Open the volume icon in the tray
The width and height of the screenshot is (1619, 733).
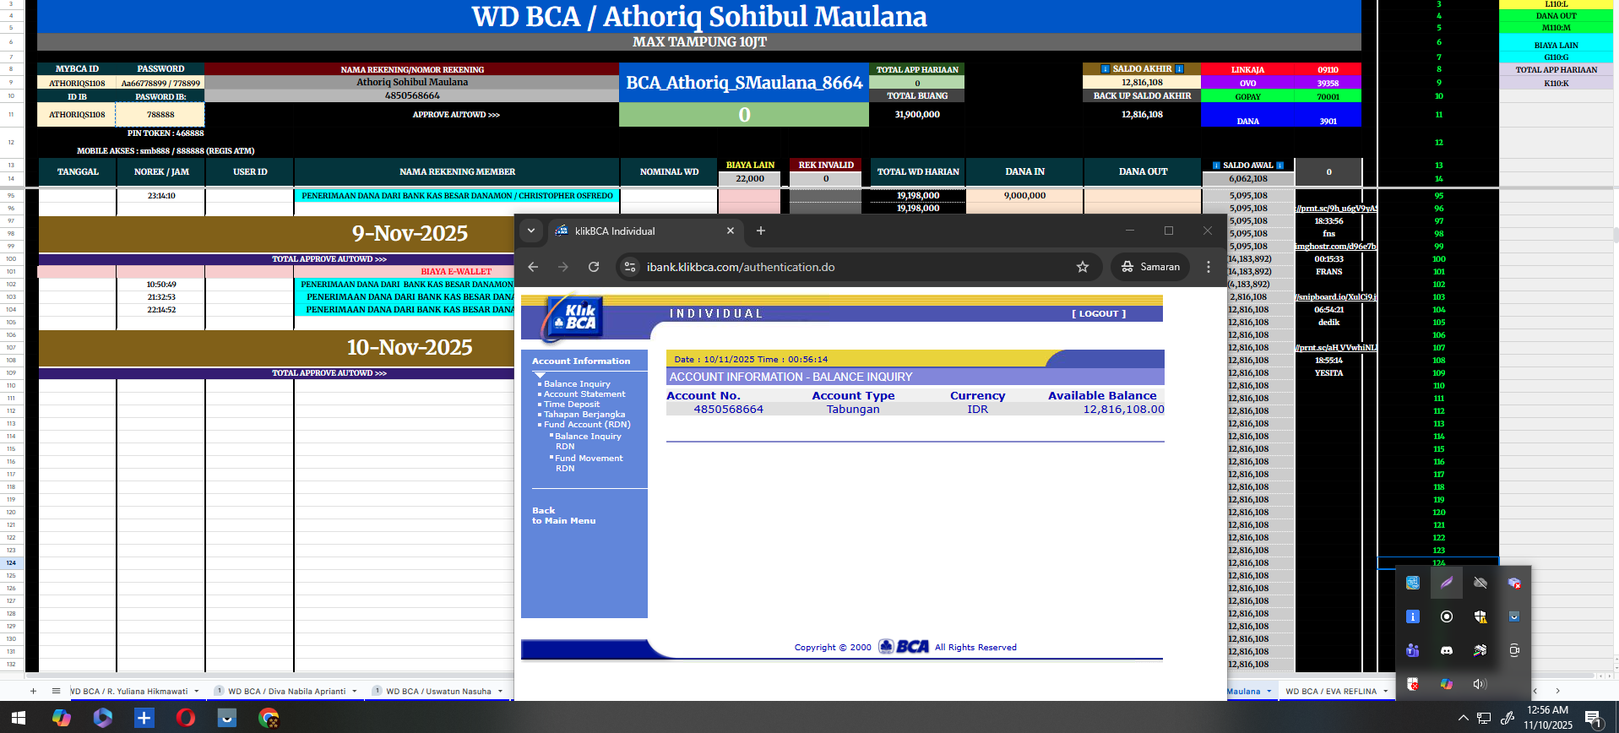1480,684
